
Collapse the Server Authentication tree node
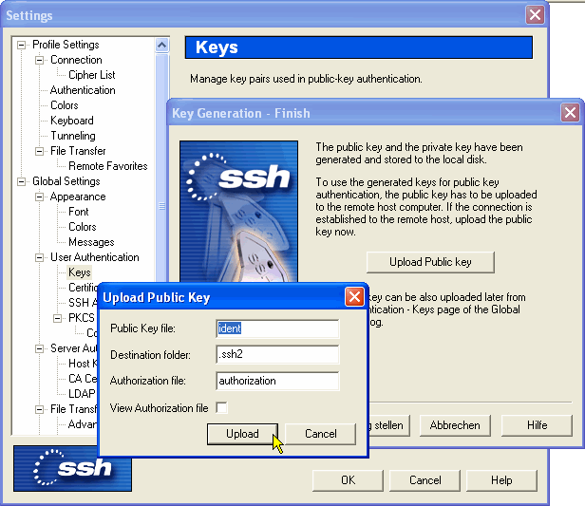point(39,348)
